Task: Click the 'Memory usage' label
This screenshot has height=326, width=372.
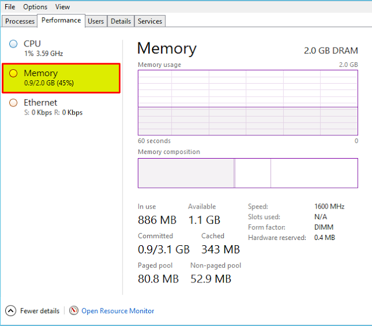Action: click(x=159, y=65)
